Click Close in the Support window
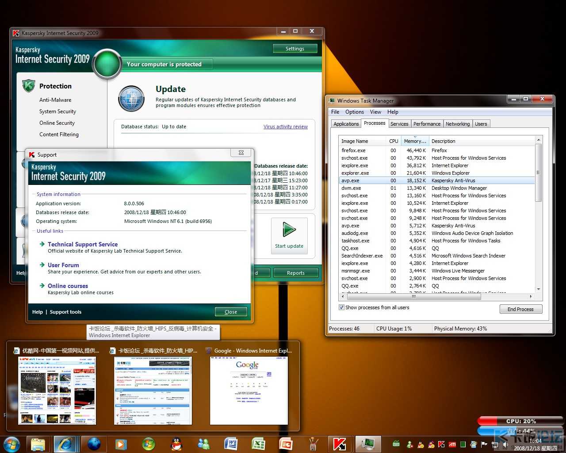Image resolution: width=566 pixels, height=453 pixels. pos(231,312)
